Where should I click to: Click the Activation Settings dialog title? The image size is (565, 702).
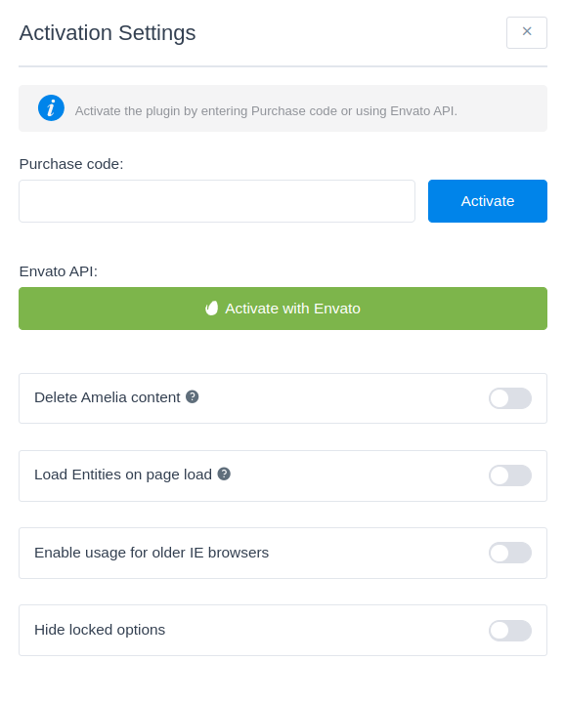pyautogui.click(x=108, y=32)
